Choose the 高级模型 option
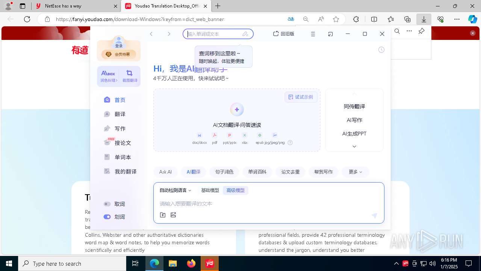This screenshot has width=481, height=271. tap(236, 190)
